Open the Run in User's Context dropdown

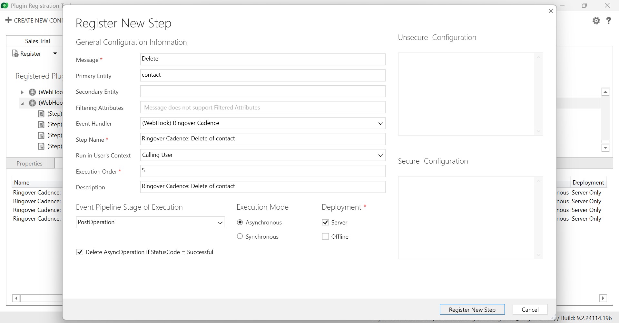pos(263,155)
